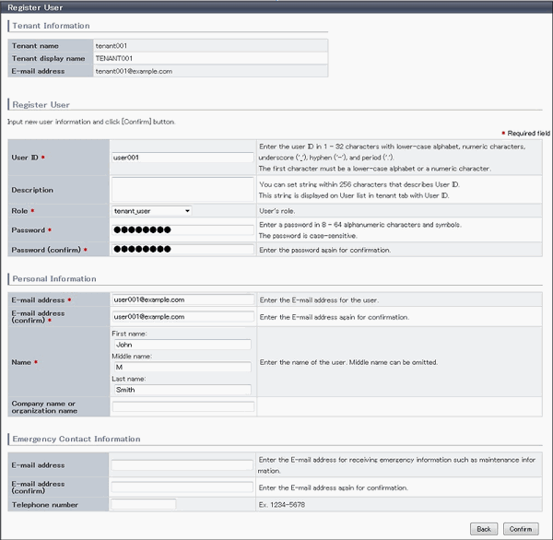Click the Telephone number input field

(x=143, y=504)
